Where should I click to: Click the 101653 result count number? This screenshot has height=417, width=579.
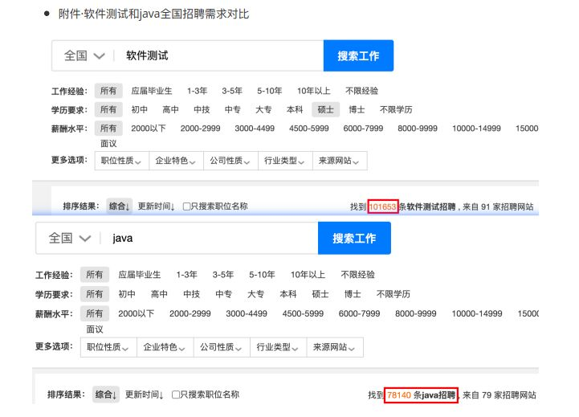coord(383,206)
